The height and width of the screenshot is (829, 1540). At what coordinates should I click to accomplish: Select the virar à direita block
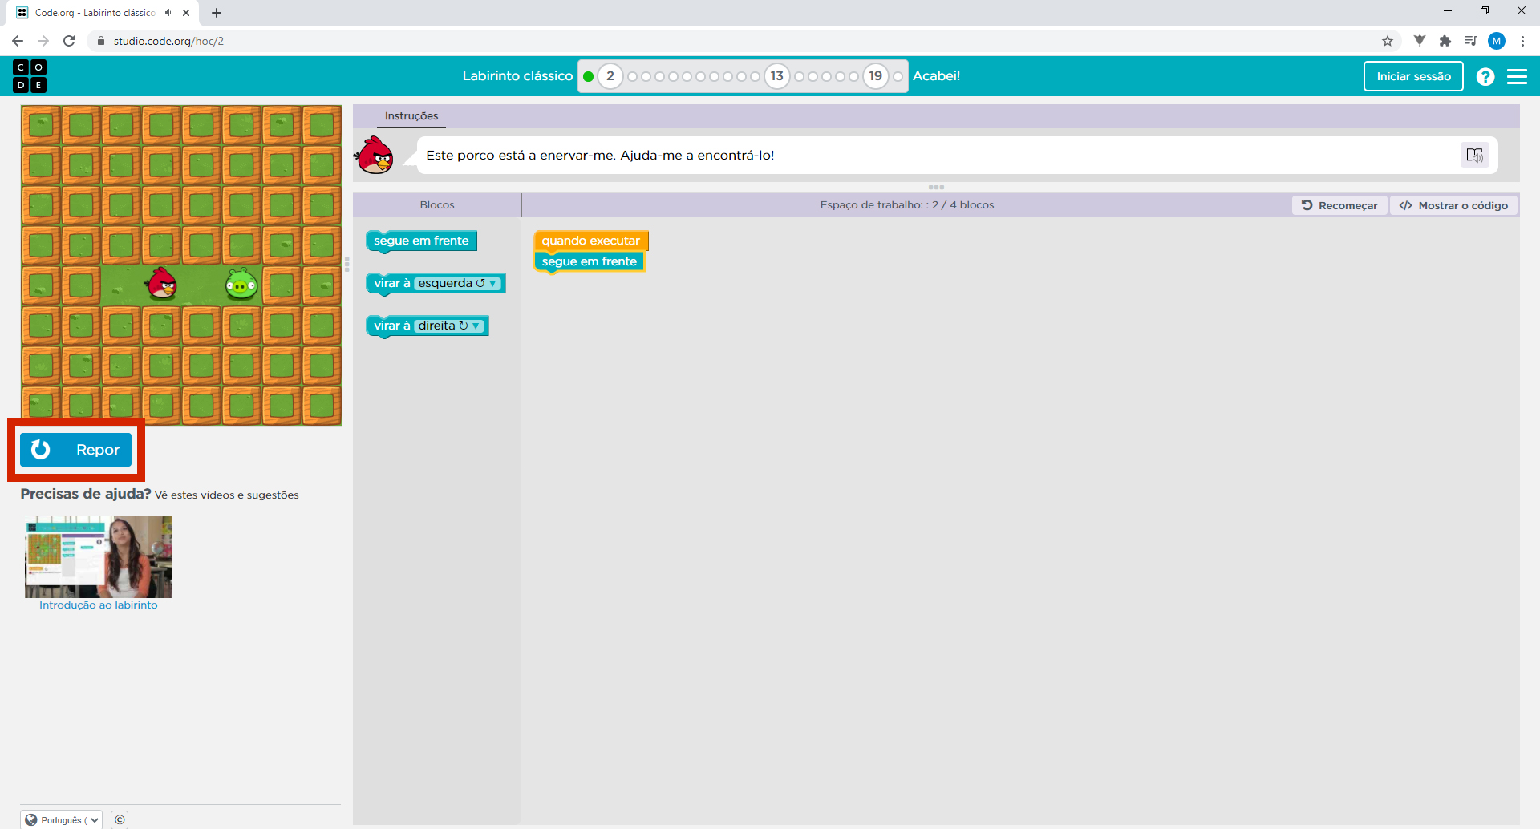(x=428, y=326)
